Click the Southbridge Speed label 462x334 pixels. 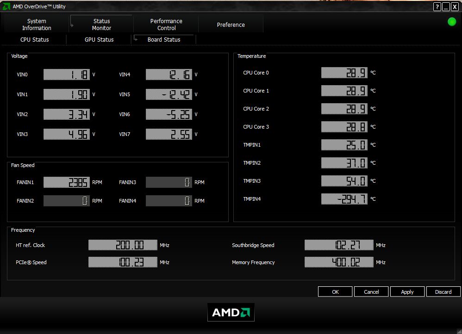(253, 245)
